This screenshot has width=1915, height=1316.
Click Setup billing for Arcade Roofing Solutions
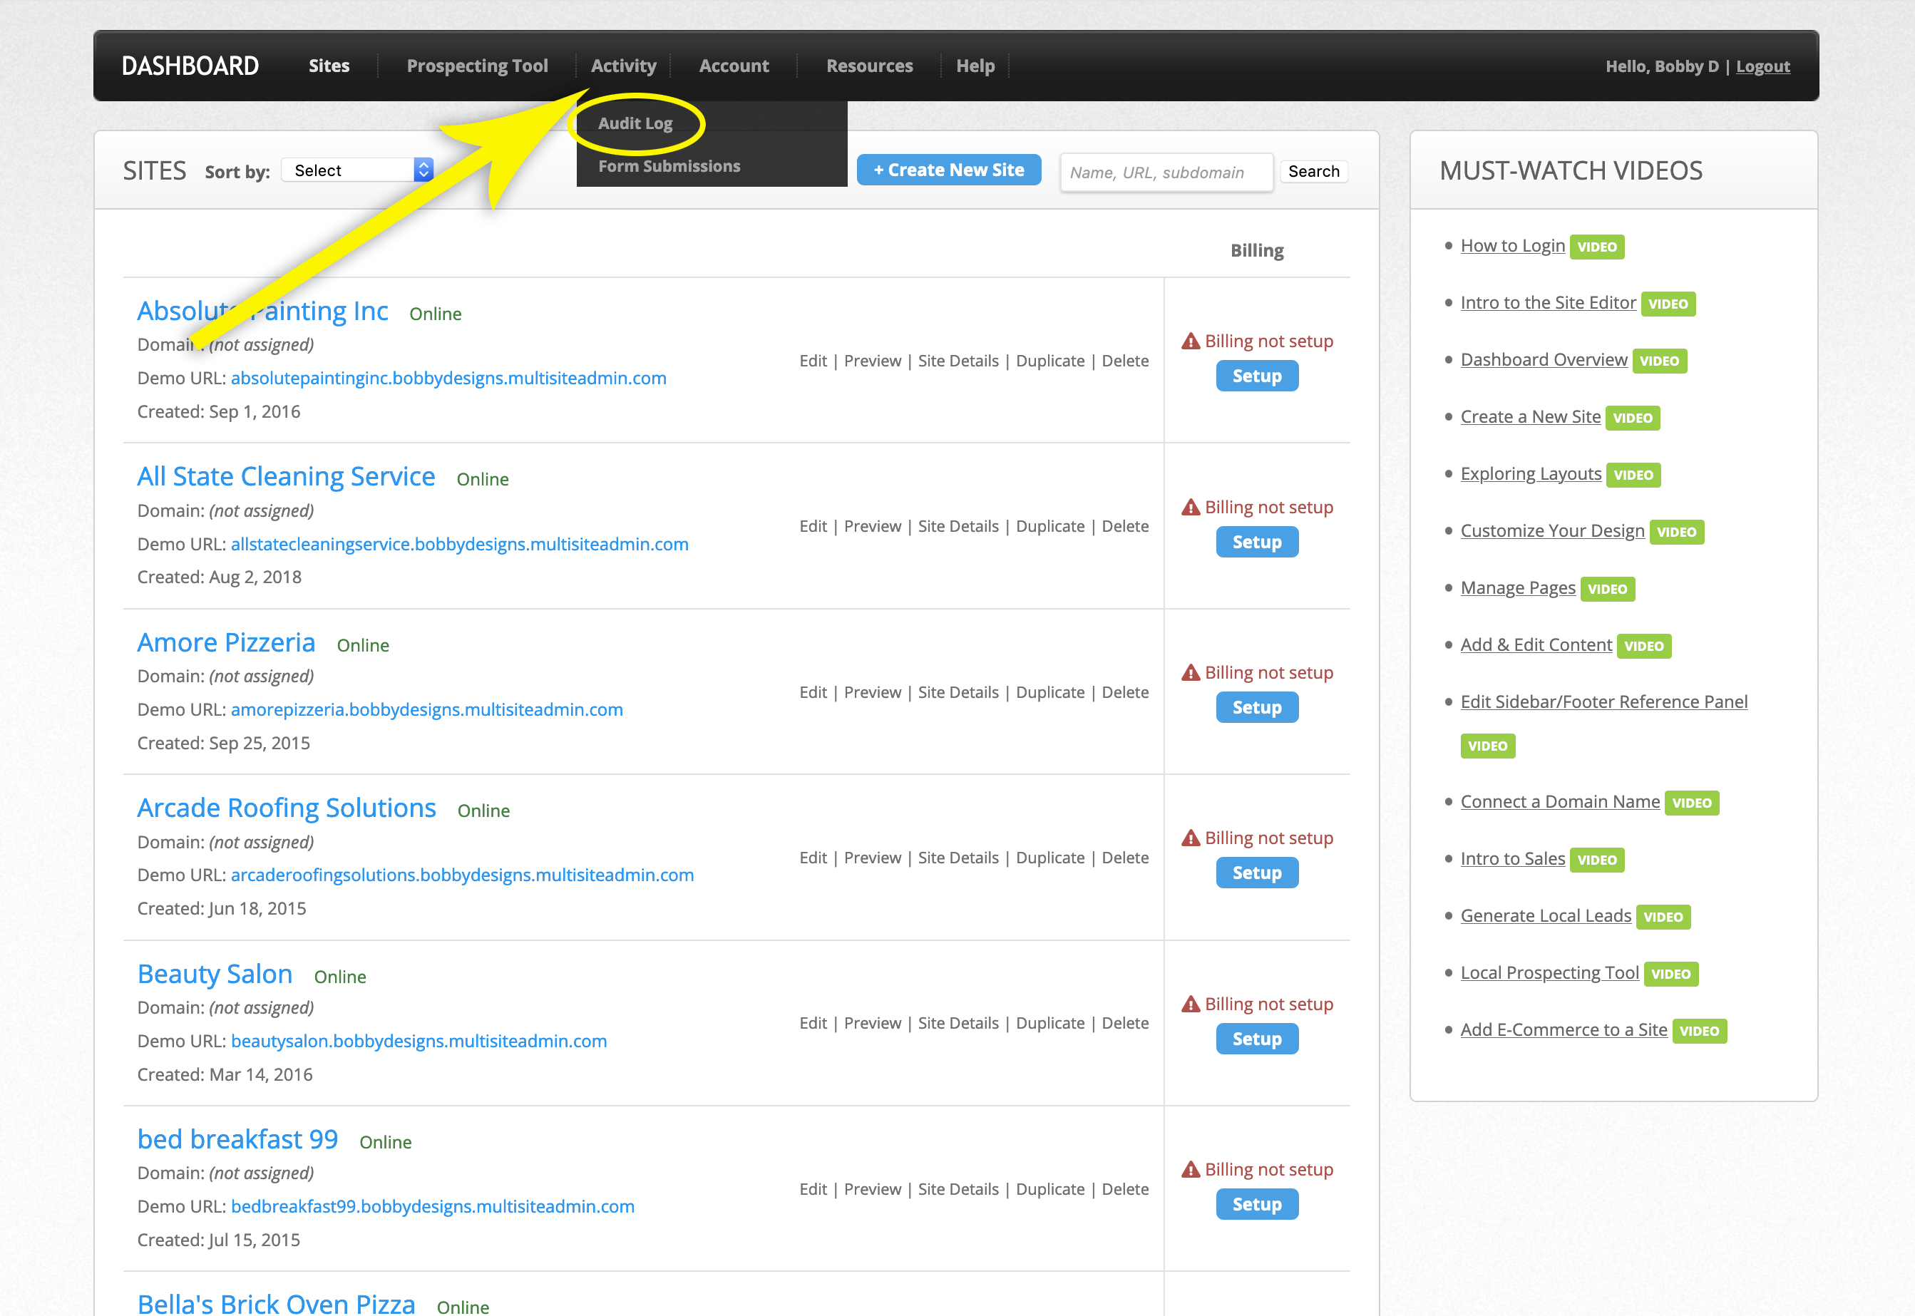(1257, 873)
